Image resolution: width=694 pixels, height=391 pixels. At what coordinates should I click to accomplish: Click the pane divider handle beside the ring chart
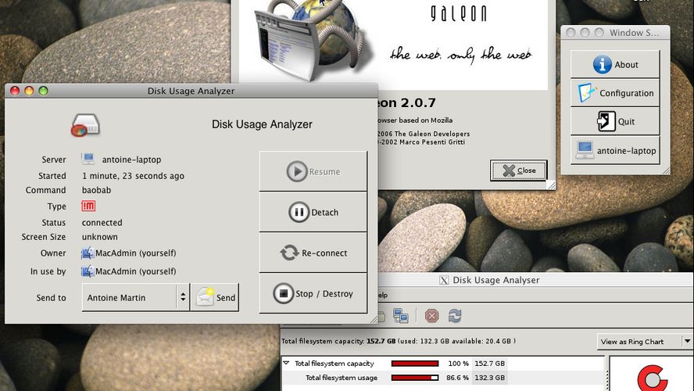[606, 380]
